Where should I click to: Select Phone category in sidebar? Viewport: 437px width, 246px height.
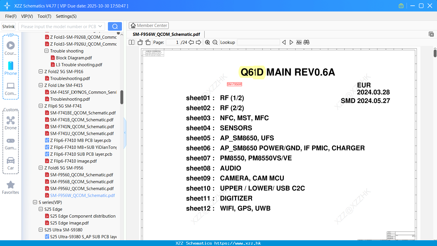click(11, 69)
